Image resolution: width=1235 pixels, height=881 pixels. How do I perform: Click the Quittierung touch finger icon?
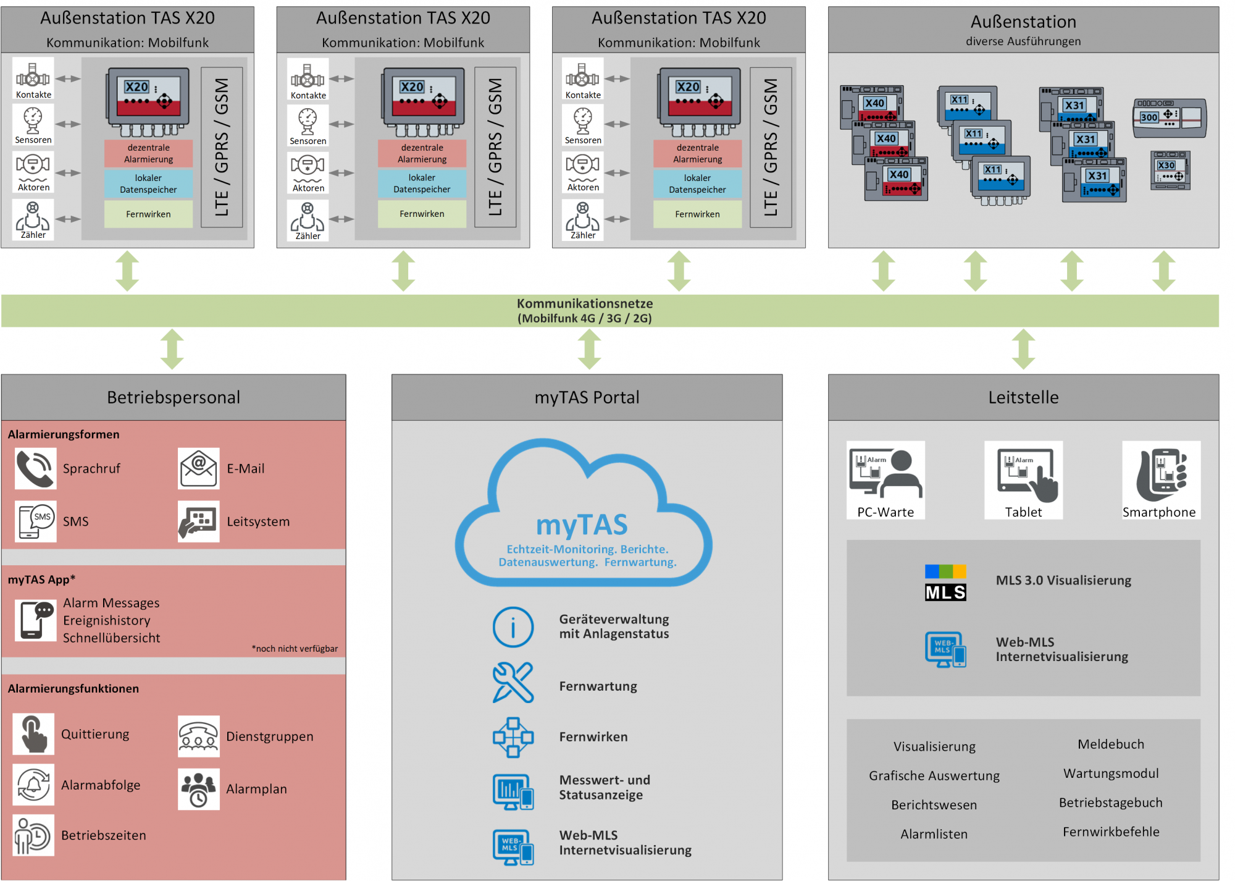[x=33, y=734]
